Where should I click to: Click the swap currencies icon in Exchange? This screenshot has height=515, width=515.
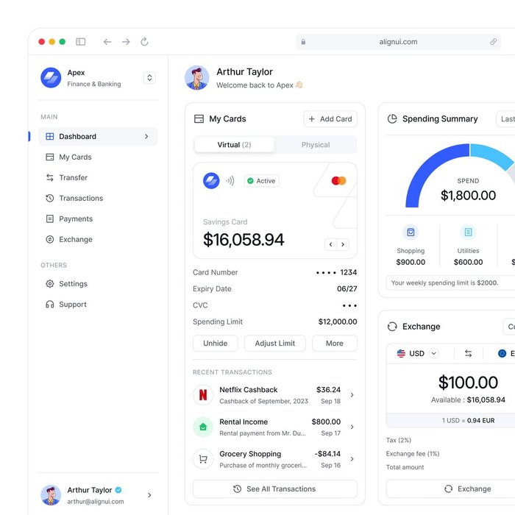(x=468, y=353)
